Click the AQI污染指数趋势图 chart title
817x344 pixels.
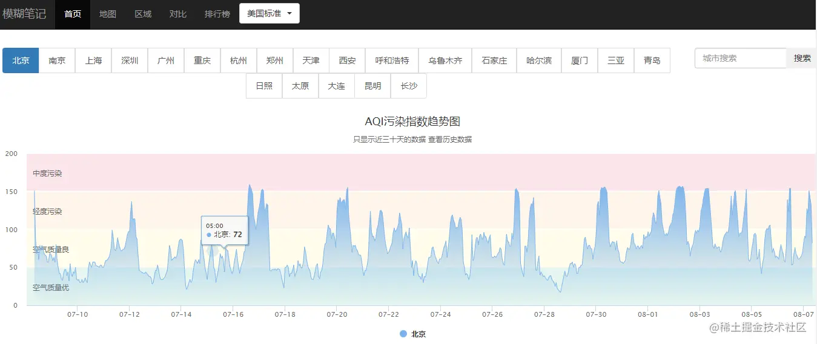(412, 122)
